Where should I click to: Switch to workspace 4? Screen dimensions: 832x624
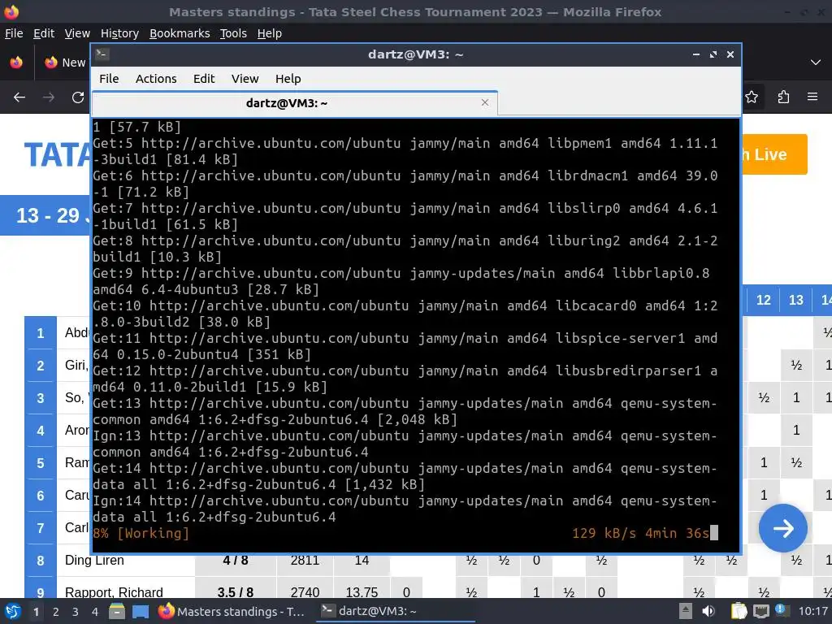coord(94,612)
